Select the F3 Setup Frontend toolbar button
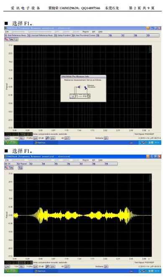This screenshot has height=277, width=163. (63, 35)
